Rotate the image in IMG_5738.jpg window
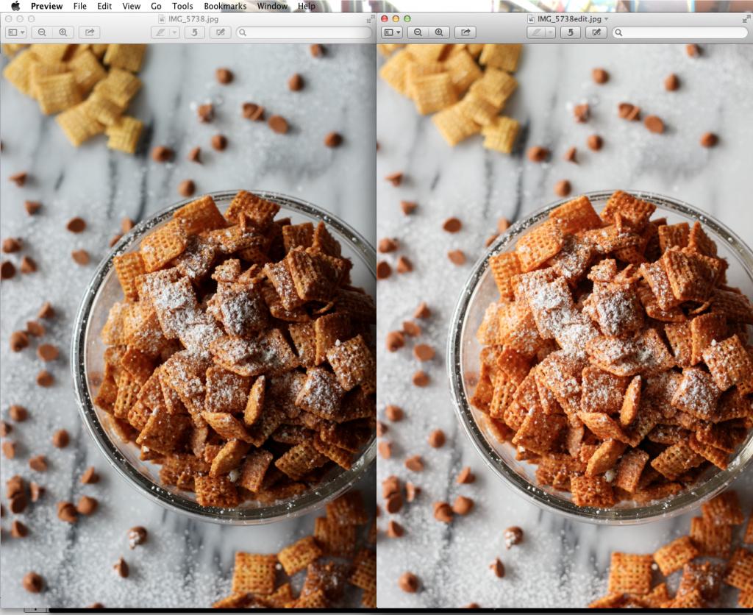753x615 pixels. click(x=194, y=32)
